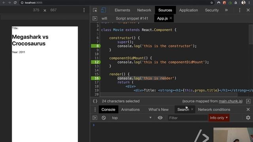Focus the console Filter field
Image resolution: width=253 pixels, height=142 pixels.
click(x=188, y=118)
